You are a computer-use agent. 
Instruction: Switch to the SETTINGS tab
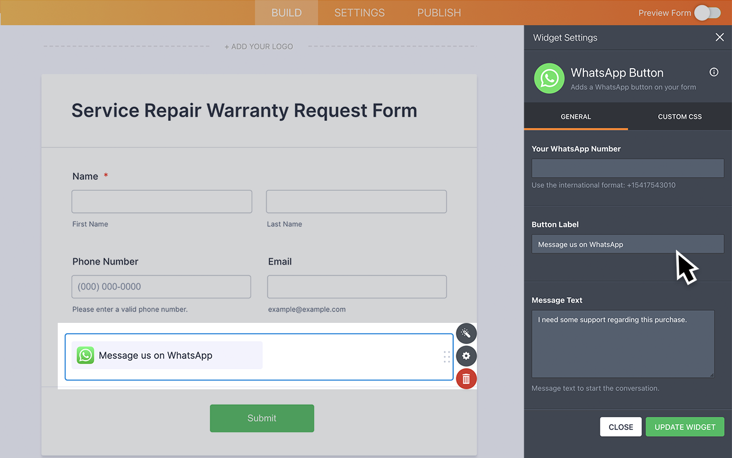pos(359,13)
